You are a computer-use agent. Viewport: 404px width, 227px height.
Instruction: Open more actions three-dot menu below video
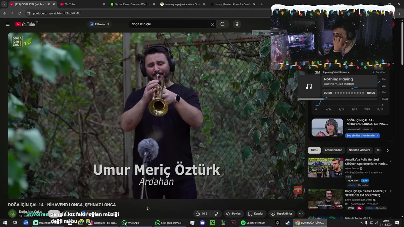pos(301,213)
